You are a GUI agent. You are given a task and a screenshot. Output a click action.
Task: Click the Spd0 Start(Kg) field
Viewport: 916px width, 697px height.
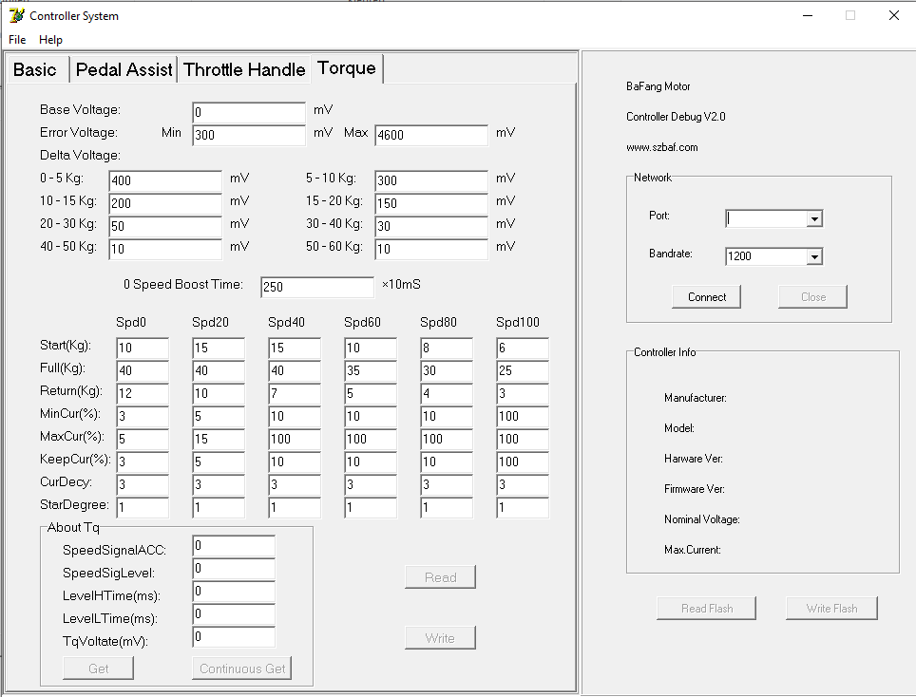point(143,348)
